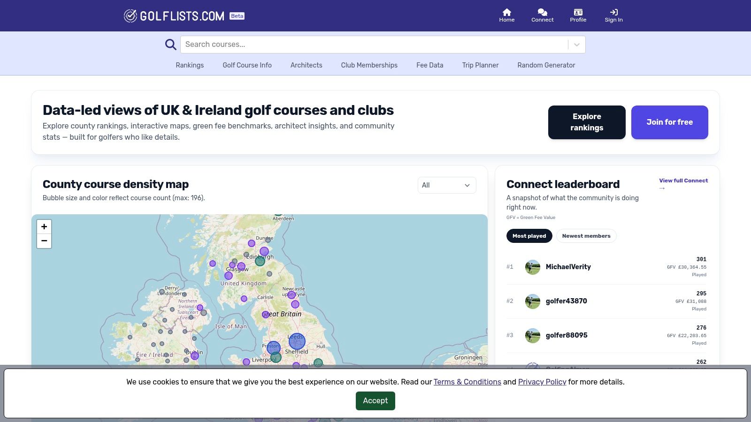Open the Fee Data menu
Screen dimensions: 751x422
pyautogui.click(x=429, y=65)
